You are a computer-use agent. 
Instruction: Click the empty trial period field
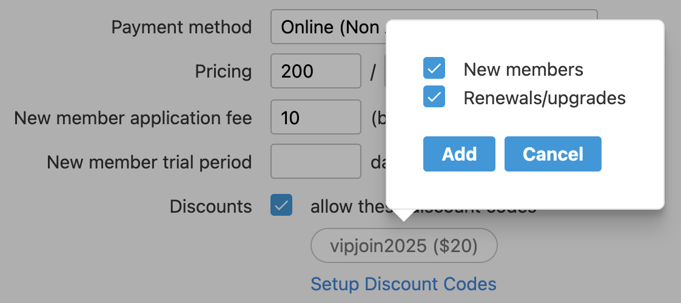point(316,161)
